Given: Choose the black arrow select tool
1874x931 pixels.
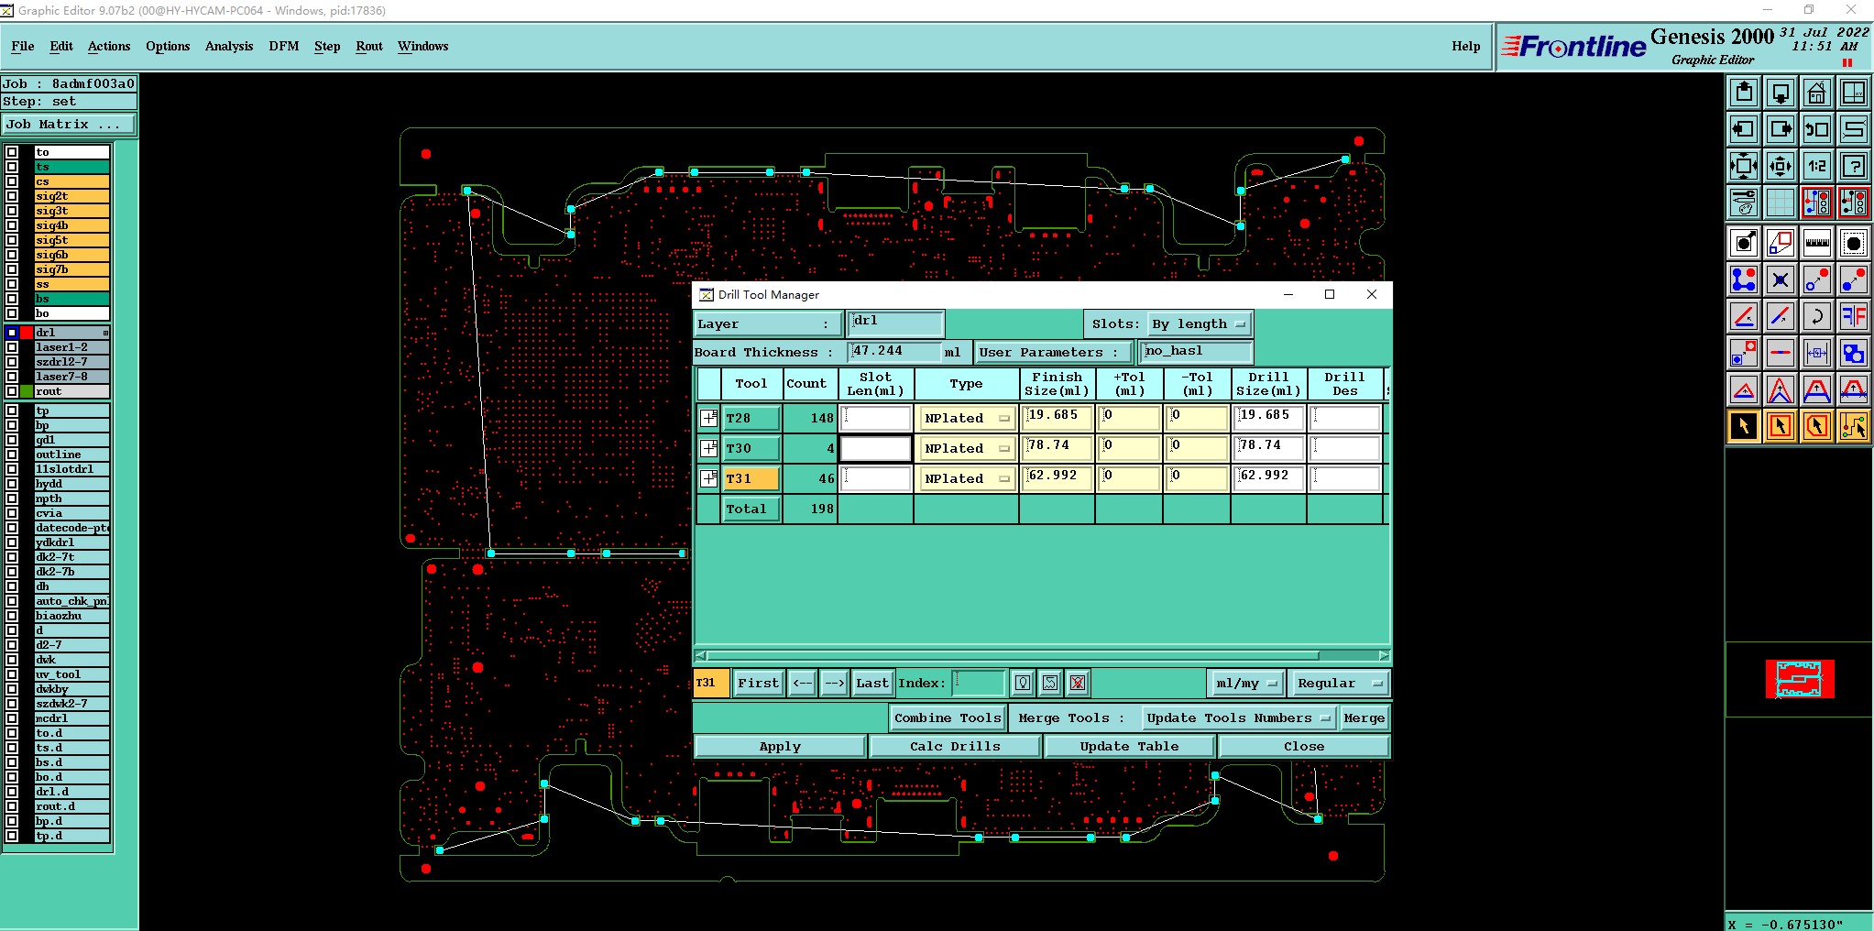Looking at the screenshot, I should tap(1743, 426).
